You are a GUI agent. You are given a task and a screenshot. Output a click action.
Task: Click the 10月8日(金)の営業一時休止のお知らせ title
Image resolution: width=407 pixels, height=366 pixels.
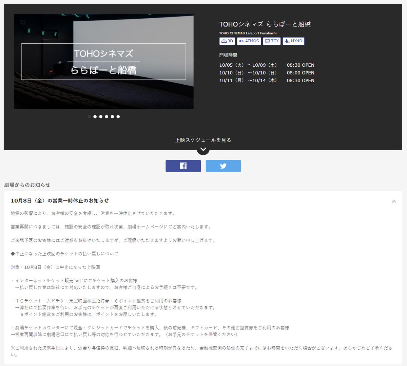click(x=60, y=201)
